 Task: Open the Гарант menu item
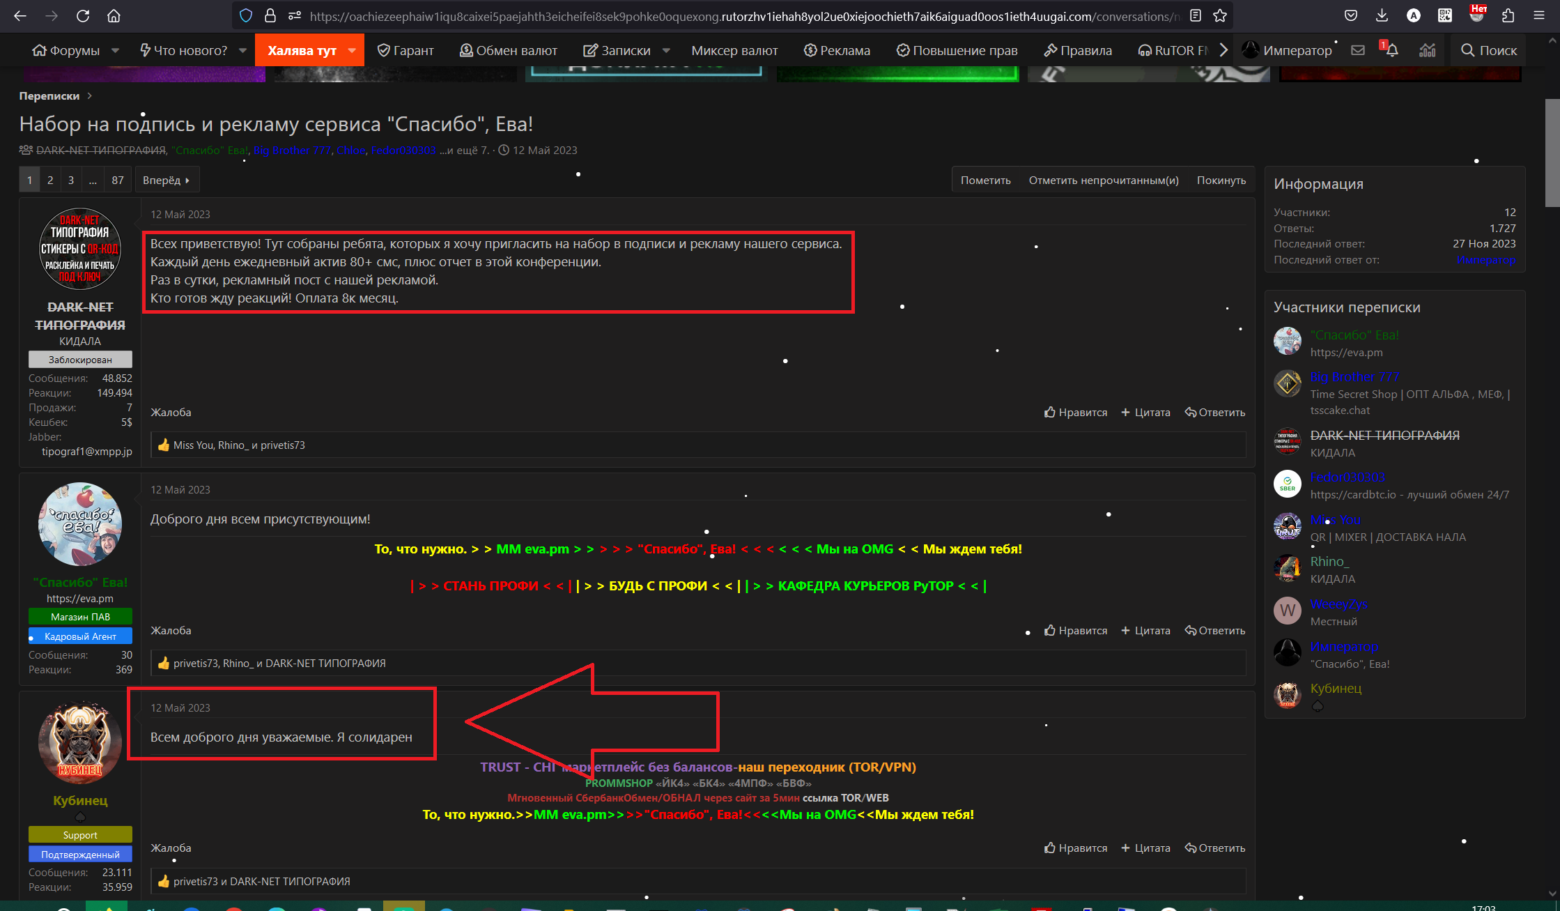pyautogui.click(x=406, y=50)
